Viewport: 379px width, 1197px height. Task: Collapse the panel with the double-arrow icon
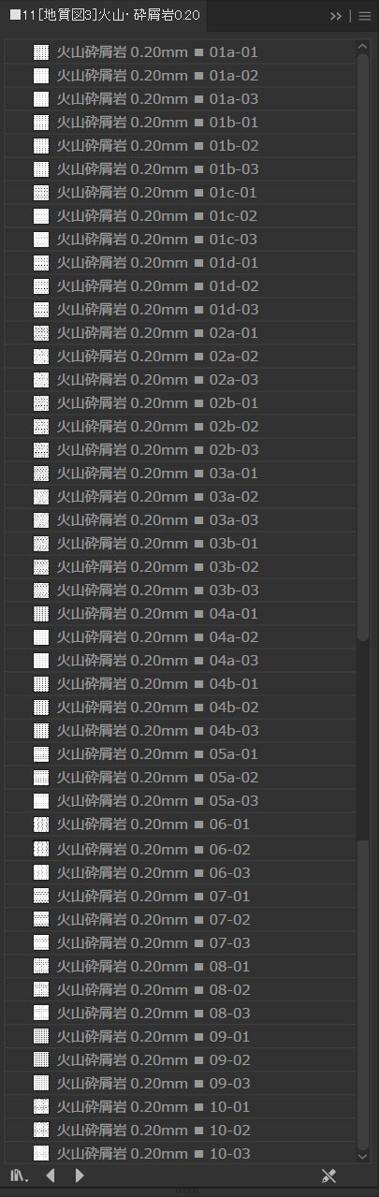(336, 16)
